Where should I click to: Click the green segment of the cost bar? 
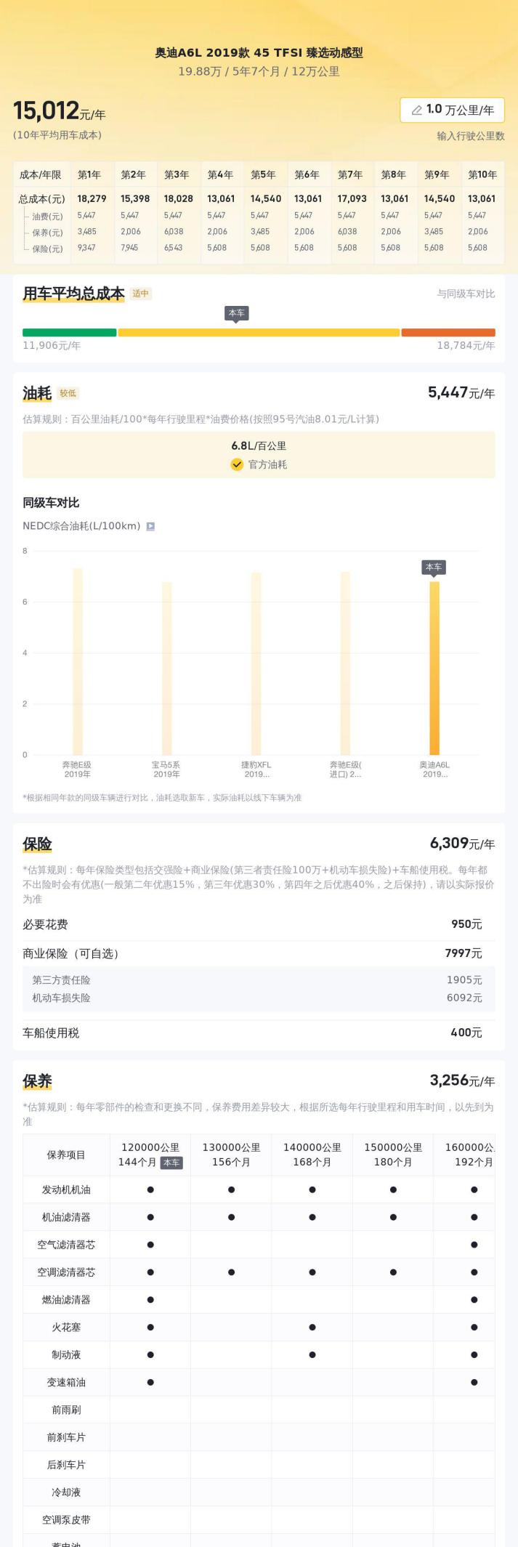click(x=69, y=333)
